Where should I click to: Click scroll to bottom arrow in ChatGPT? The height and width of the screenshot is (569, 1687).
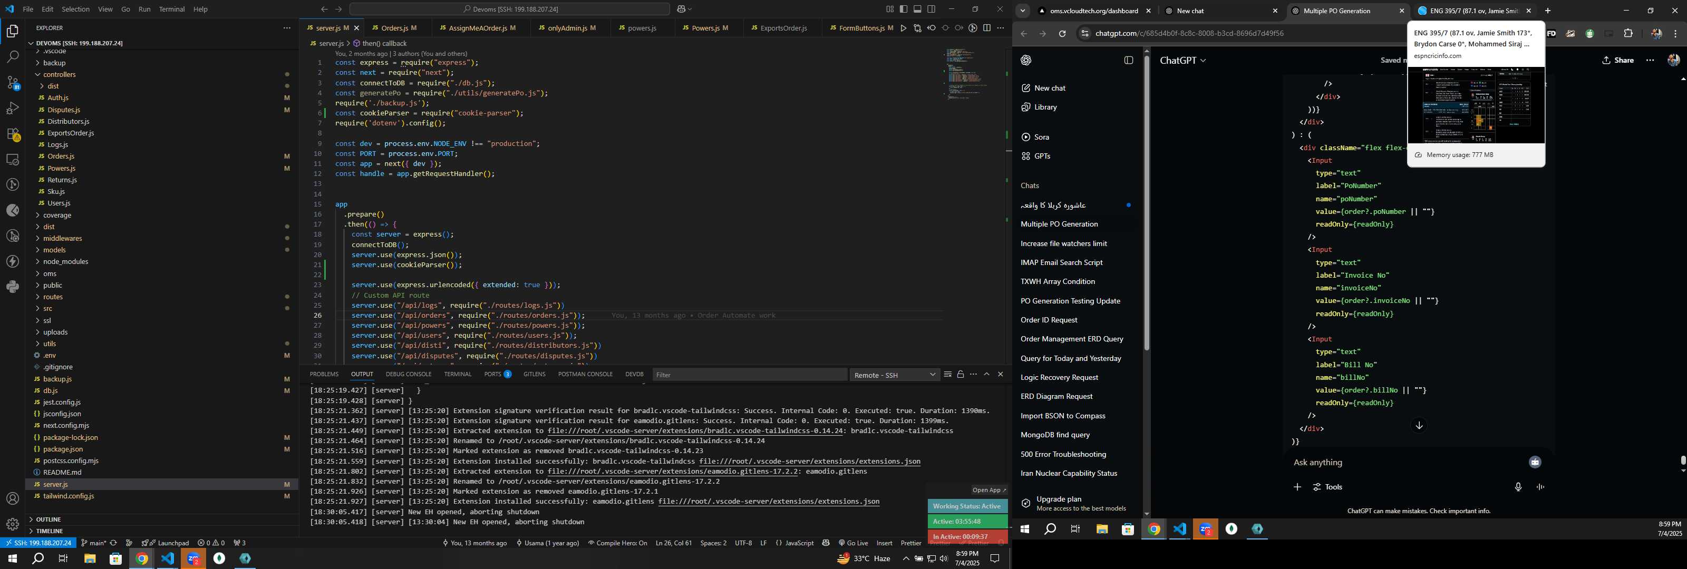pos(1419,426)
